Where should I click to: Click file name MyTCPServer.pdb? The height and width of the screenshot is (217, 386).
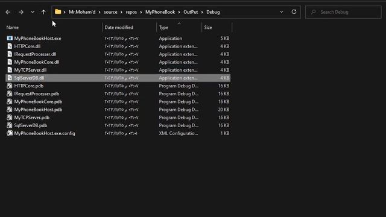tap(32, 118)
